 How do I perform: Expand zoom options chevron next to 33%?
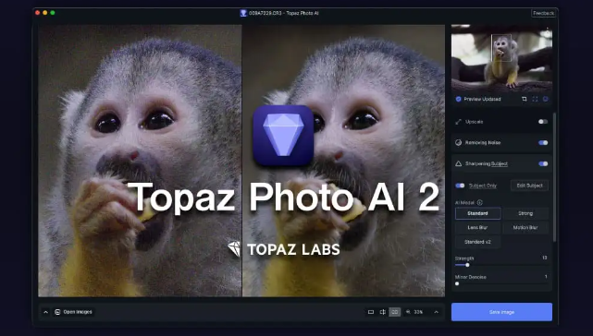[436, 312]
